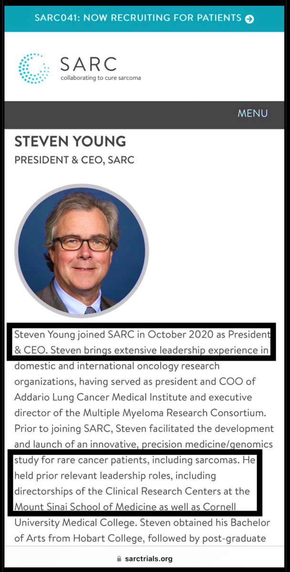Click Steven Young's profile photo
290x572 pixels.
82,250
